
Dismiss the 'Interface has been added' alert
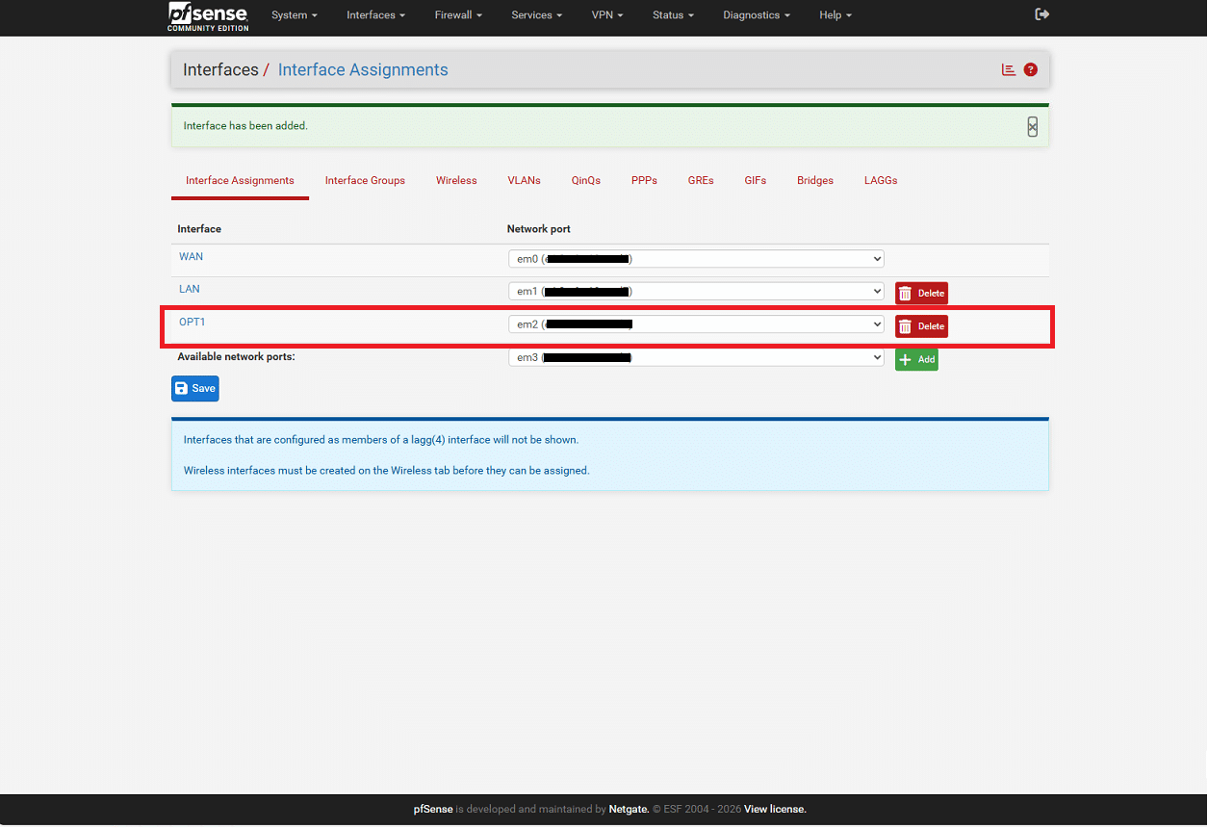[1032, 126]
